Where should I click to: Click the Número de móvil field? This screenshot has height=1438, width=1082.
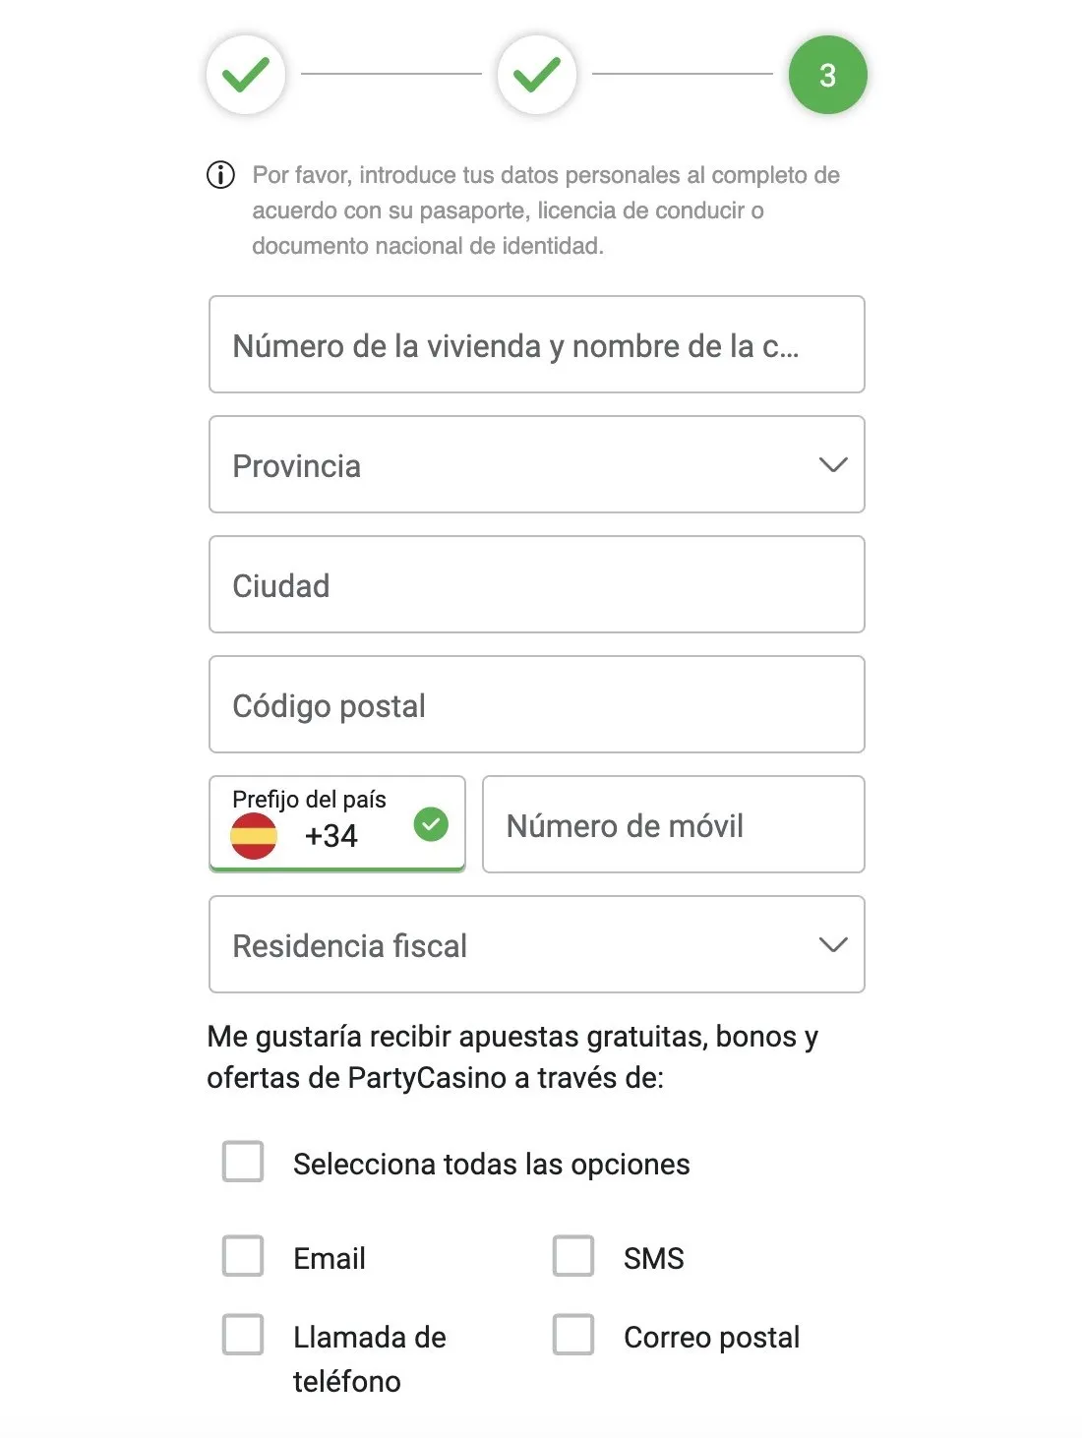point(674,825)
